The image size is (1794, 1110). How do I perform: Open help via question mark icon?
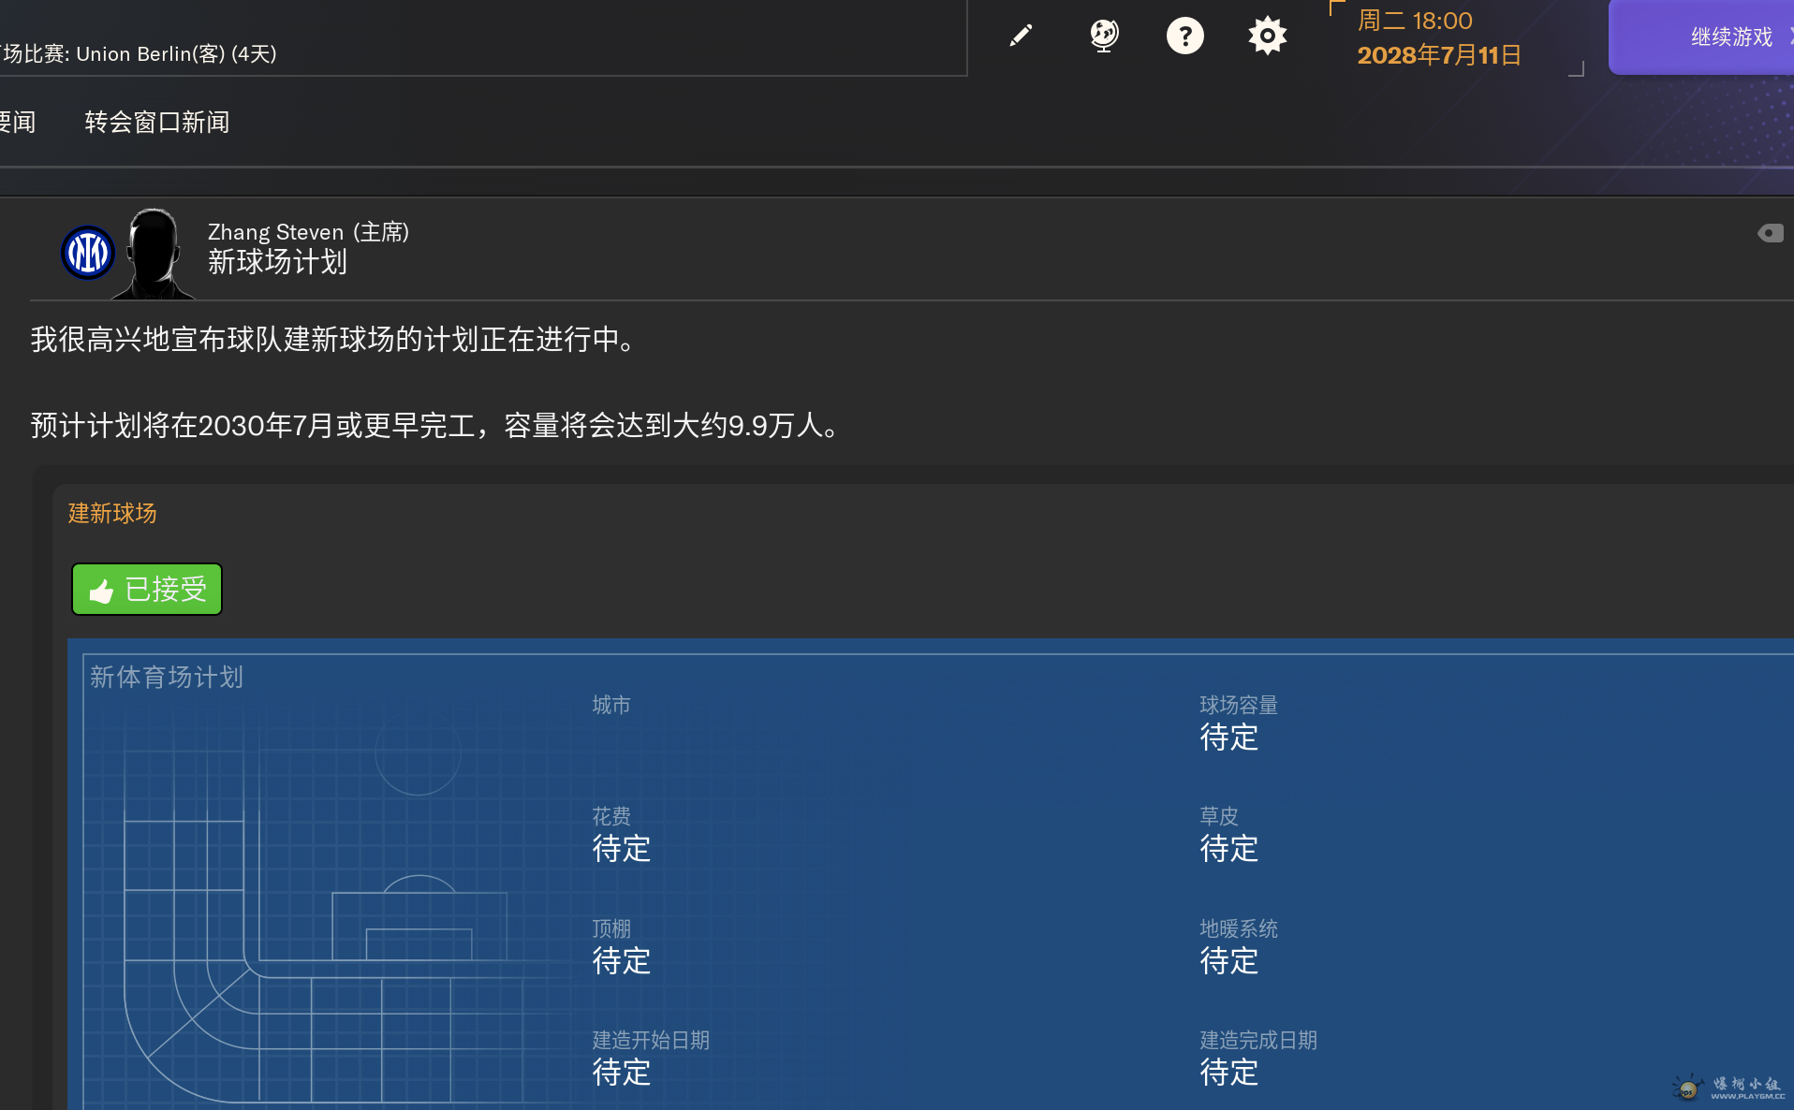coord(1184,37)
